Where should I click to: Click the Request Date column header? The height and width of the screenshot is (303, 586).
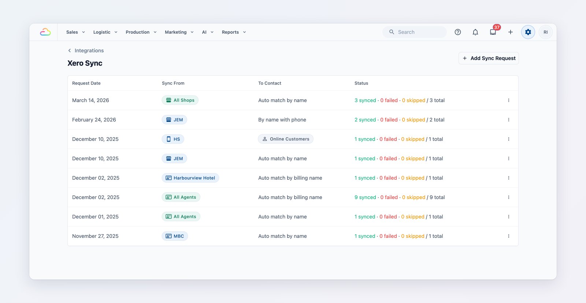(x=86, y=83)
